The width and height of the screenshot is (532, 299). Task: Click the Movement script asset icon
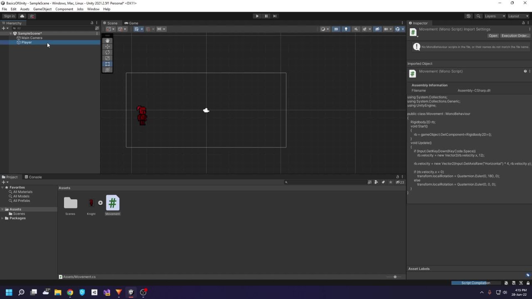112,203
